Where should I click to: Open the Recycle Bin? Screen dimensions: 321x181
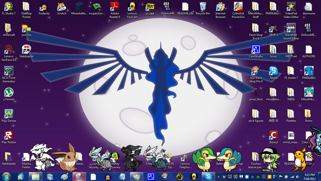(203, 9)
